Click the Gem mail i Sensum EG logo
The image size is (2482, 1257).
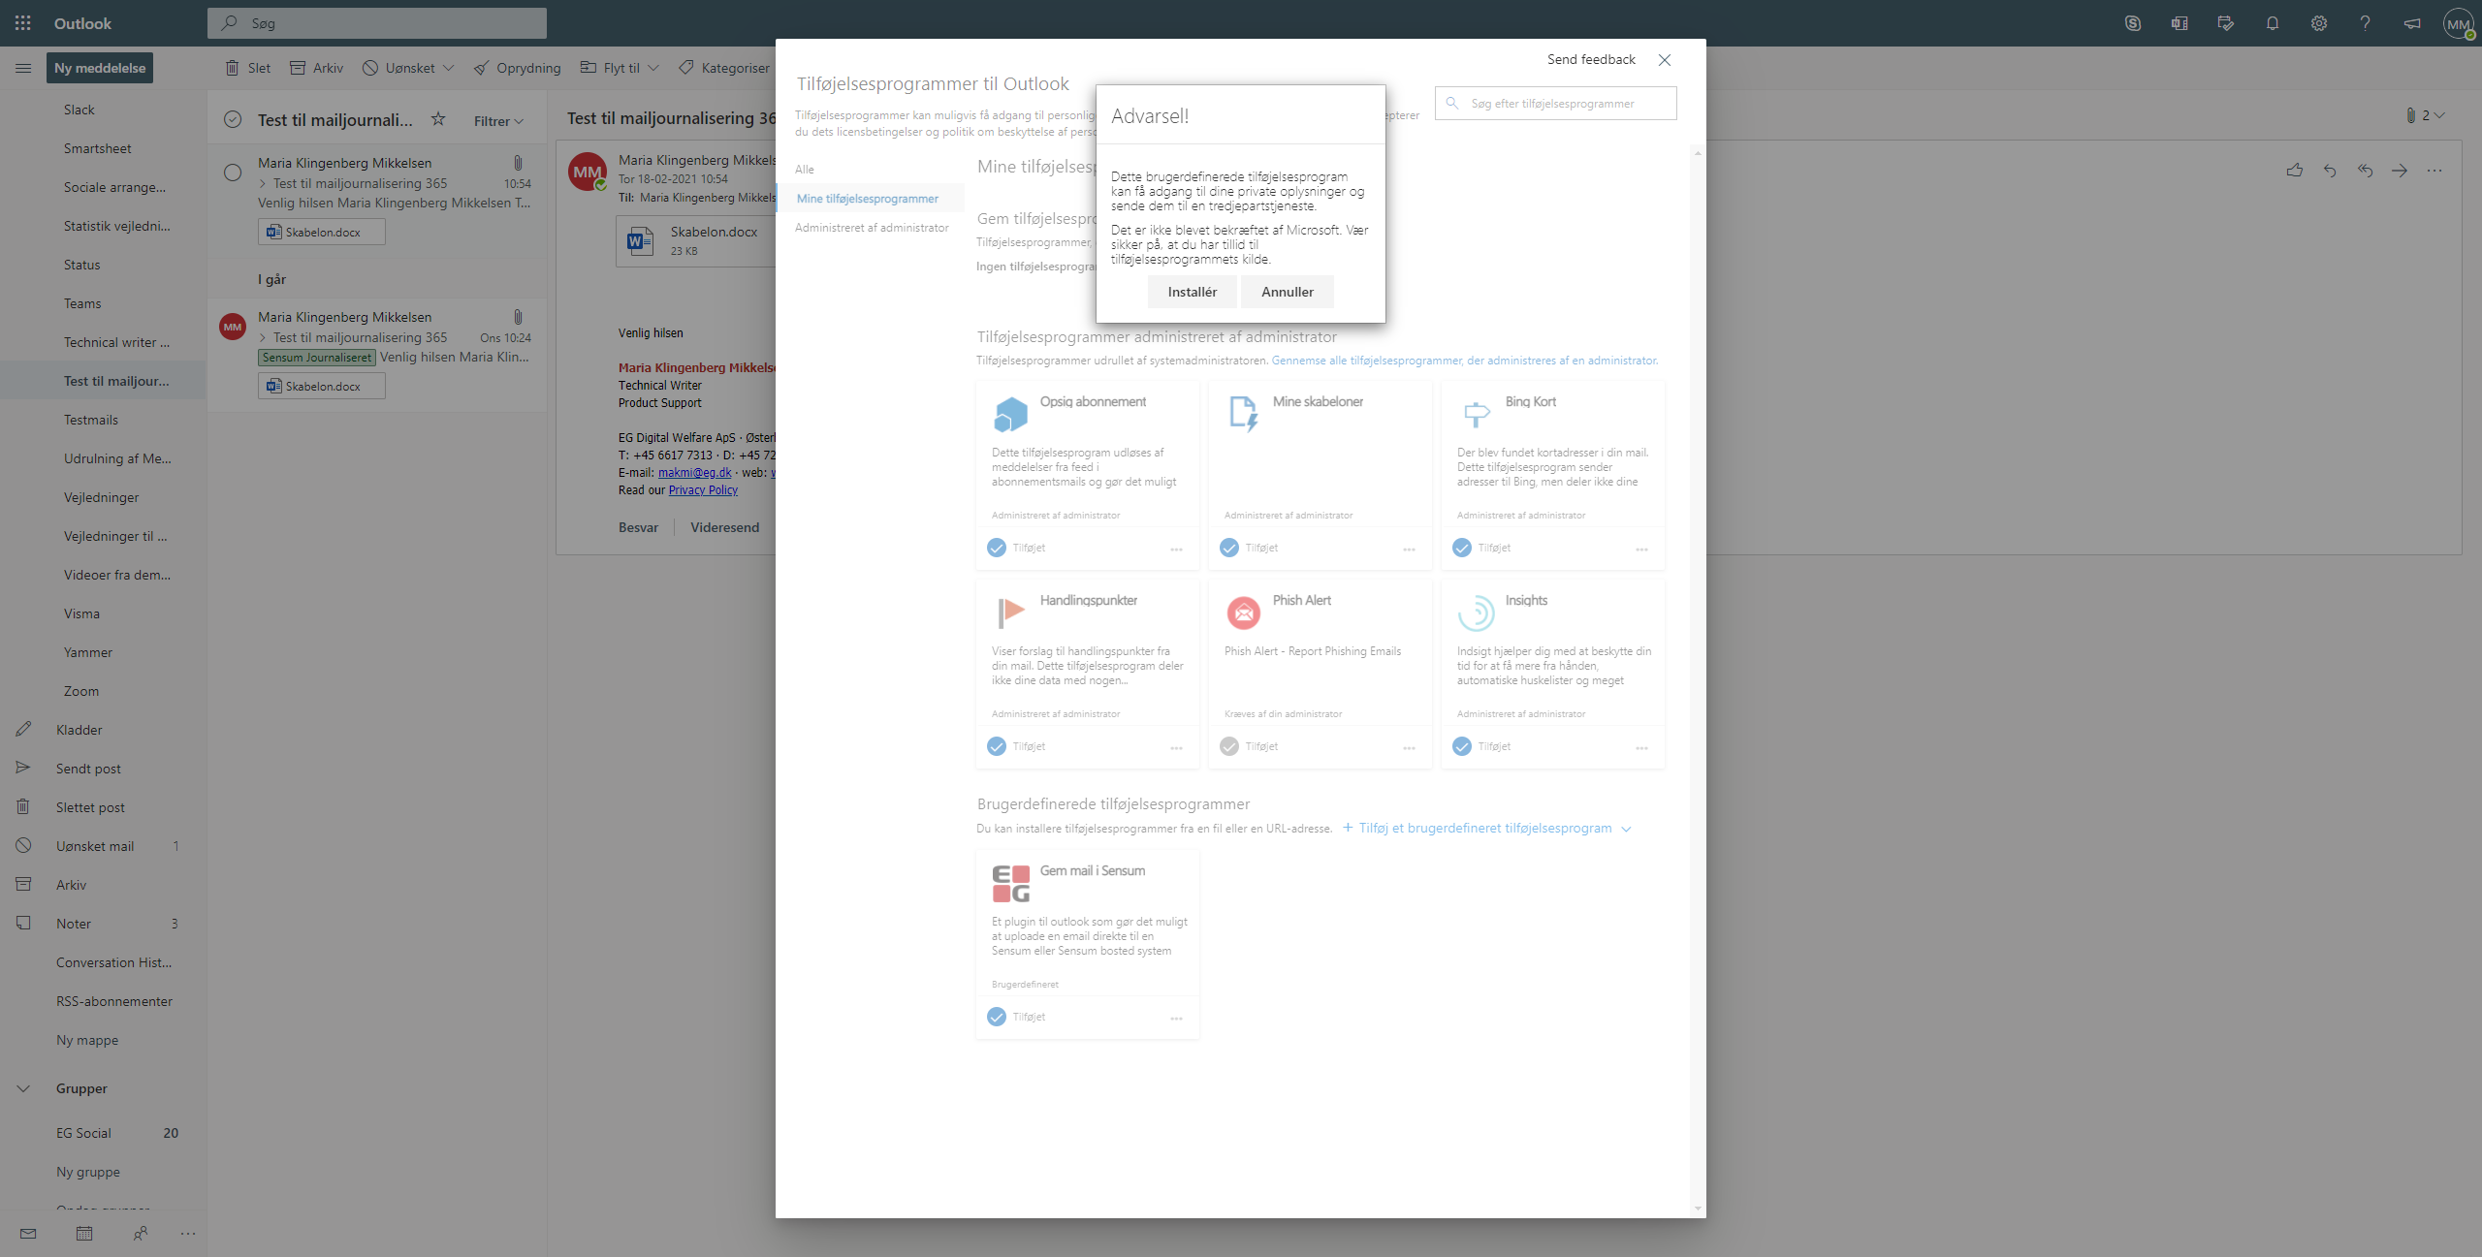pyautogui.click(x=1011, y=884)
